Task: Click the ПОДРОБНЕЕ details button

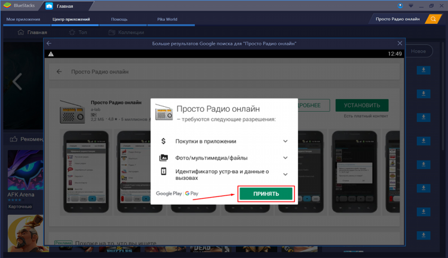Action: (x=314, y=105)
